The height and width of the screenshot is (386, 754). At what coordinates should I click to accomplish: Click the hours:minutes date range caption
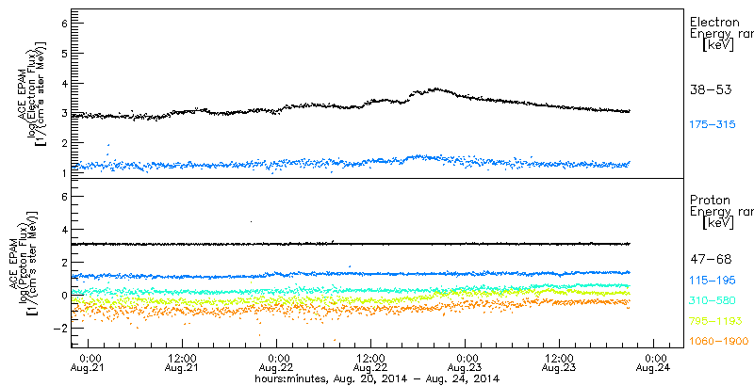pyautogui.click(x=377, y=378)
